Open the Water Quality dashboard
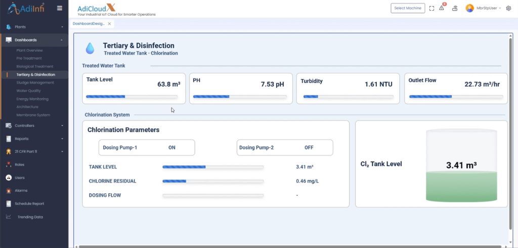The width and height of the screenshot is (518, 248). tap(29, 91)
